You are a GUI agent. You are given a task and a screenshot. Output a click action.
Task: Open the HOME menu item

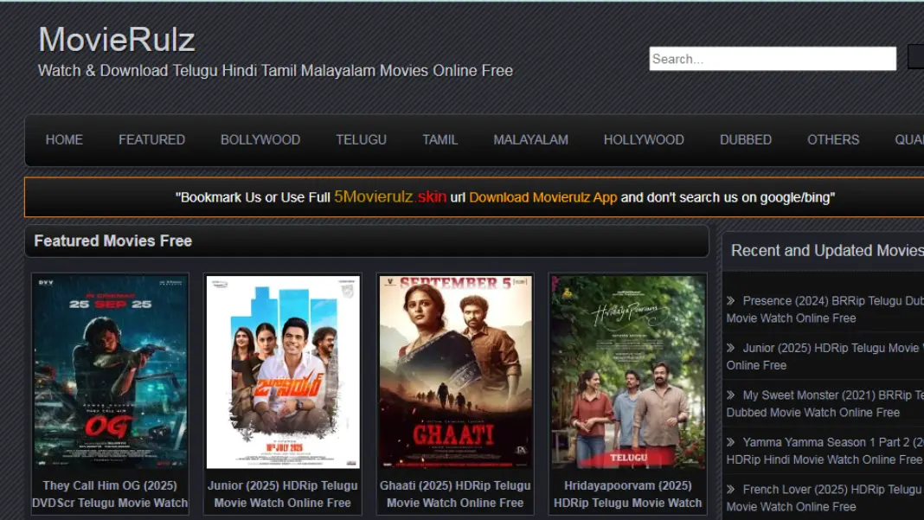[x=64, y=139]
